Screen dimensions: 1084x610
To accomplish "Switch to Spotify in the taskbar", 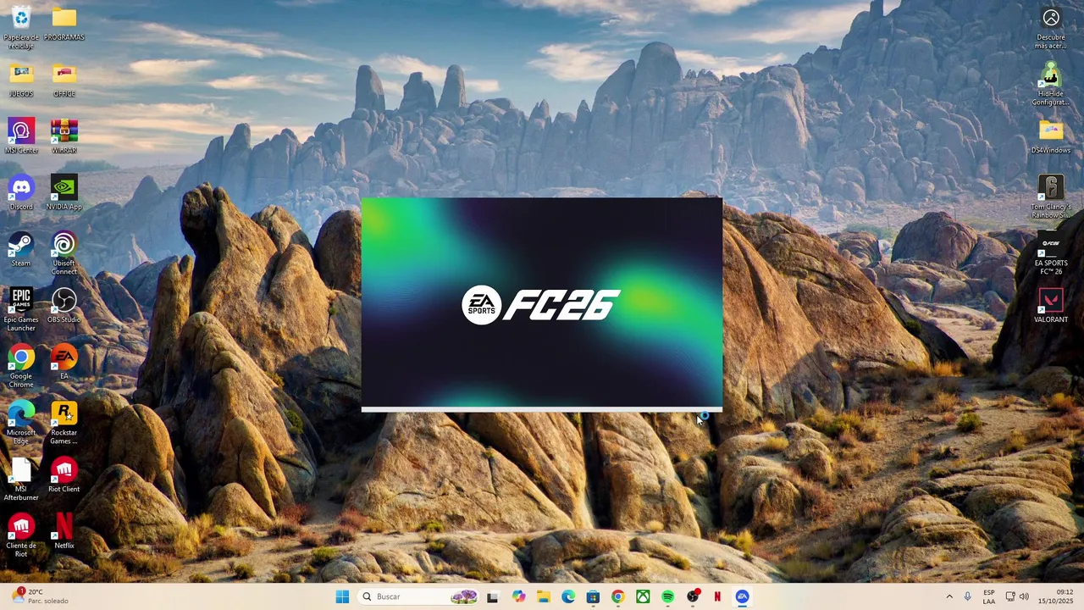I will [667, 596].
